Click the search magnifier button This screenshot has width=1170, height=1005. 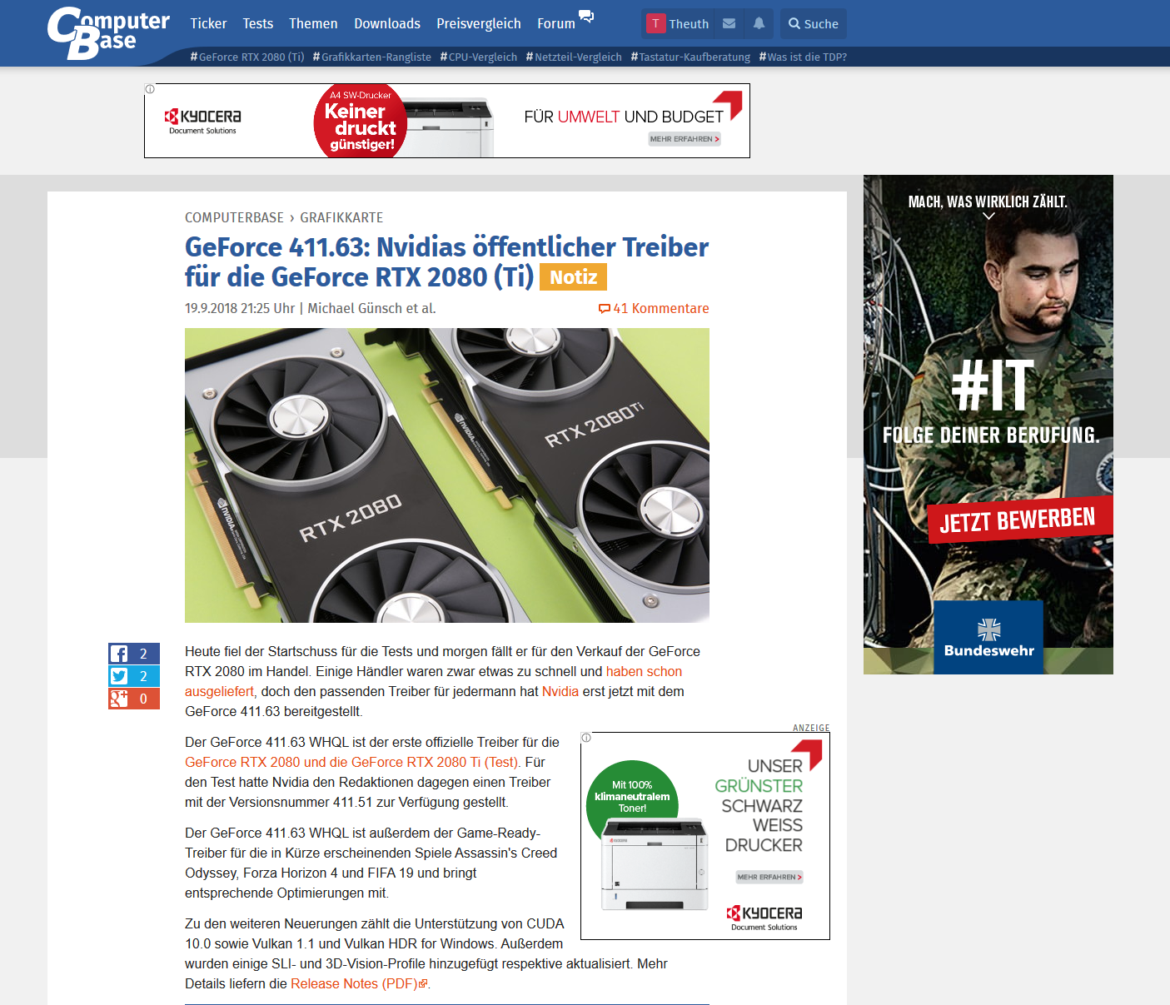(813, 24)
